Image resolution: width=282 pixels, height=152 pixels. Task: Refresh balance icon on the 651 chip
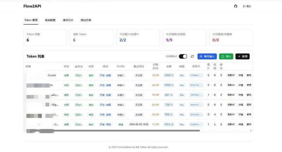click(x=171, y=95)
